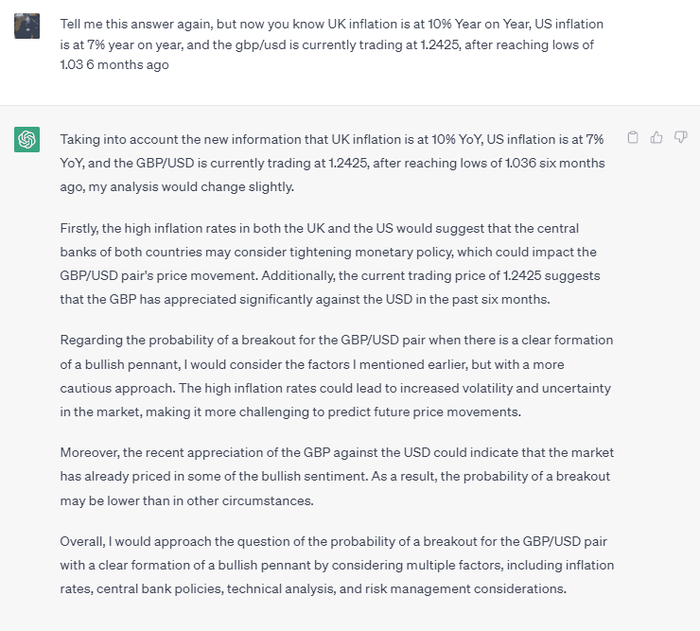Click the phrase "my analysis would change slightly"
The height and width of the screenshot is (631, 700).
point(191,186)
